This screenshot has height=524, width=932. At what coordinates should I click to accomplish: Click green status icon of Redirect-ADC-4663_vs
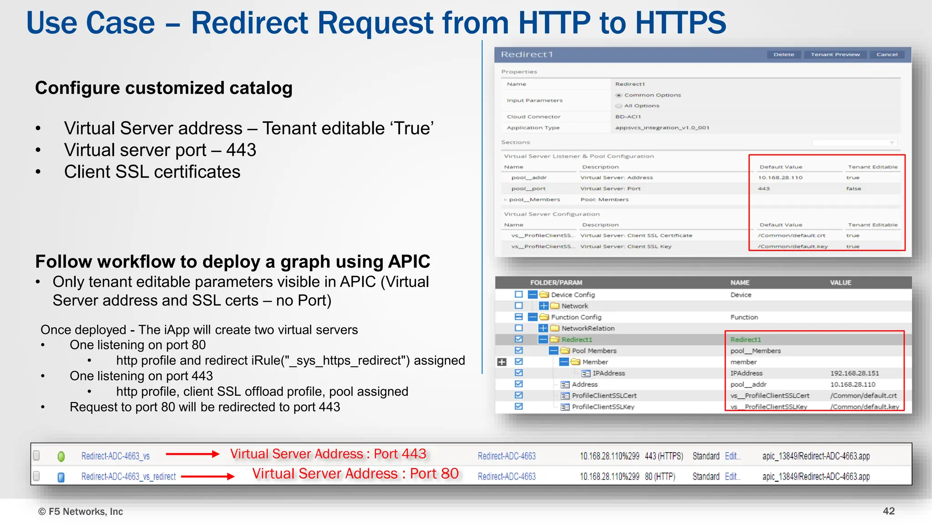pos(61,456)
